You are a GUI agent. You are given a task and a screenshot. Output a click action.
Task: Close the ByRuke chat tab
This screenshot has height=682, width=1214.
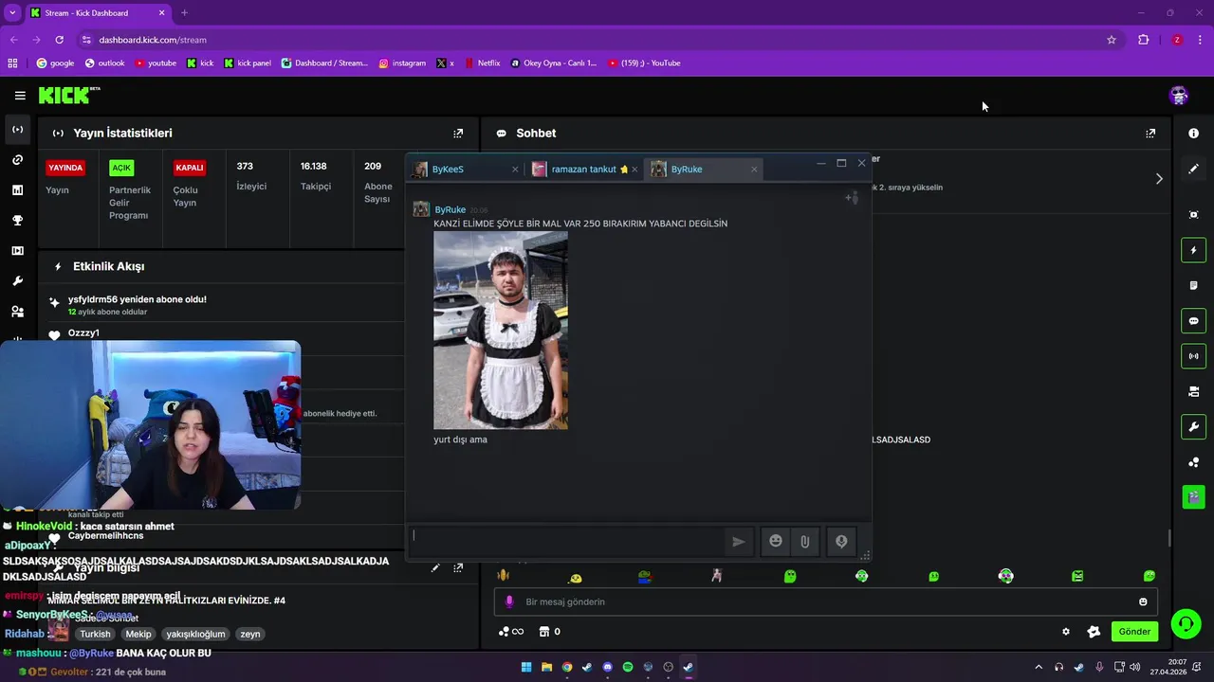pyautogui.click(x=754, y=170)
